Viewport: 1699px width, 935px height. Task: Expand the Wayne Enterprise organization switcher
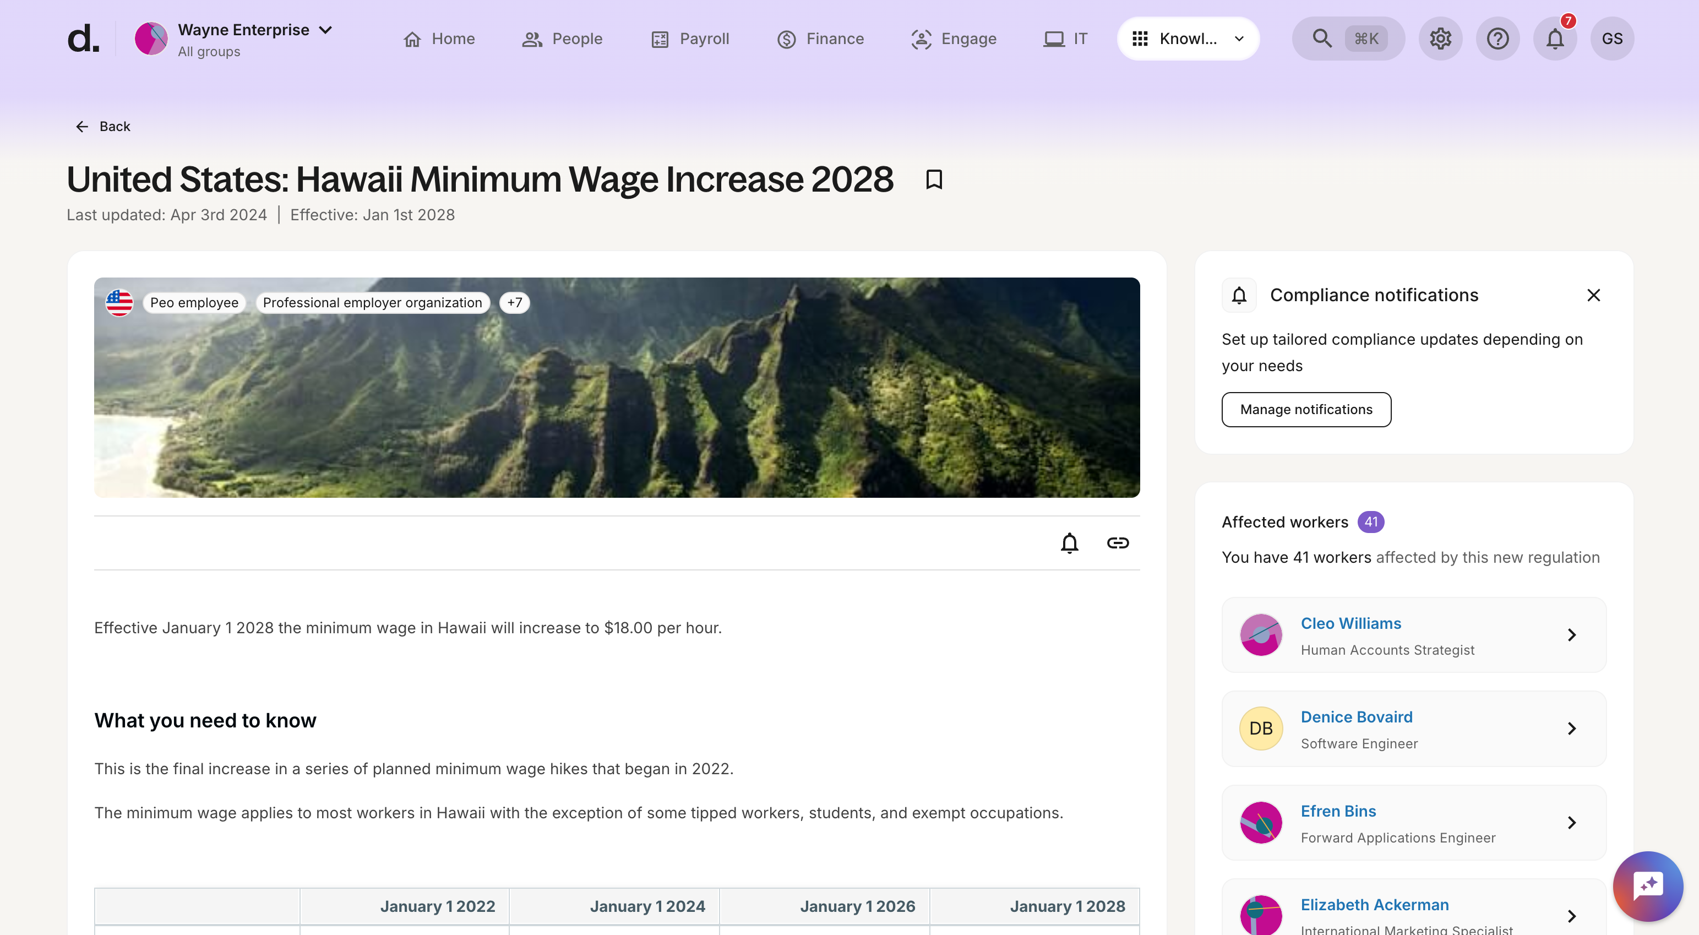(233, 39)
